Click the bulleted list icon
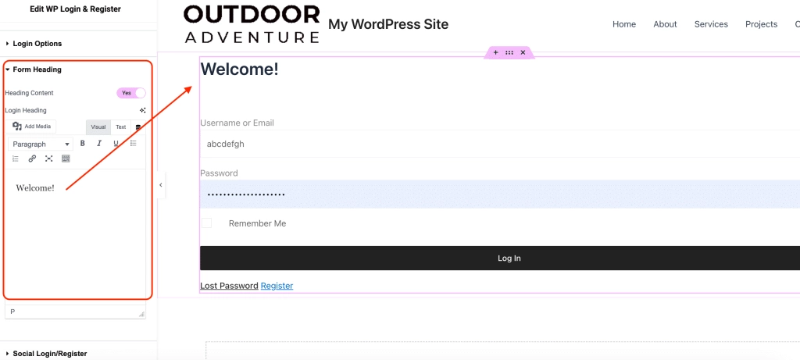The height and width of the screenshot is (360, 800). (133, 144)
